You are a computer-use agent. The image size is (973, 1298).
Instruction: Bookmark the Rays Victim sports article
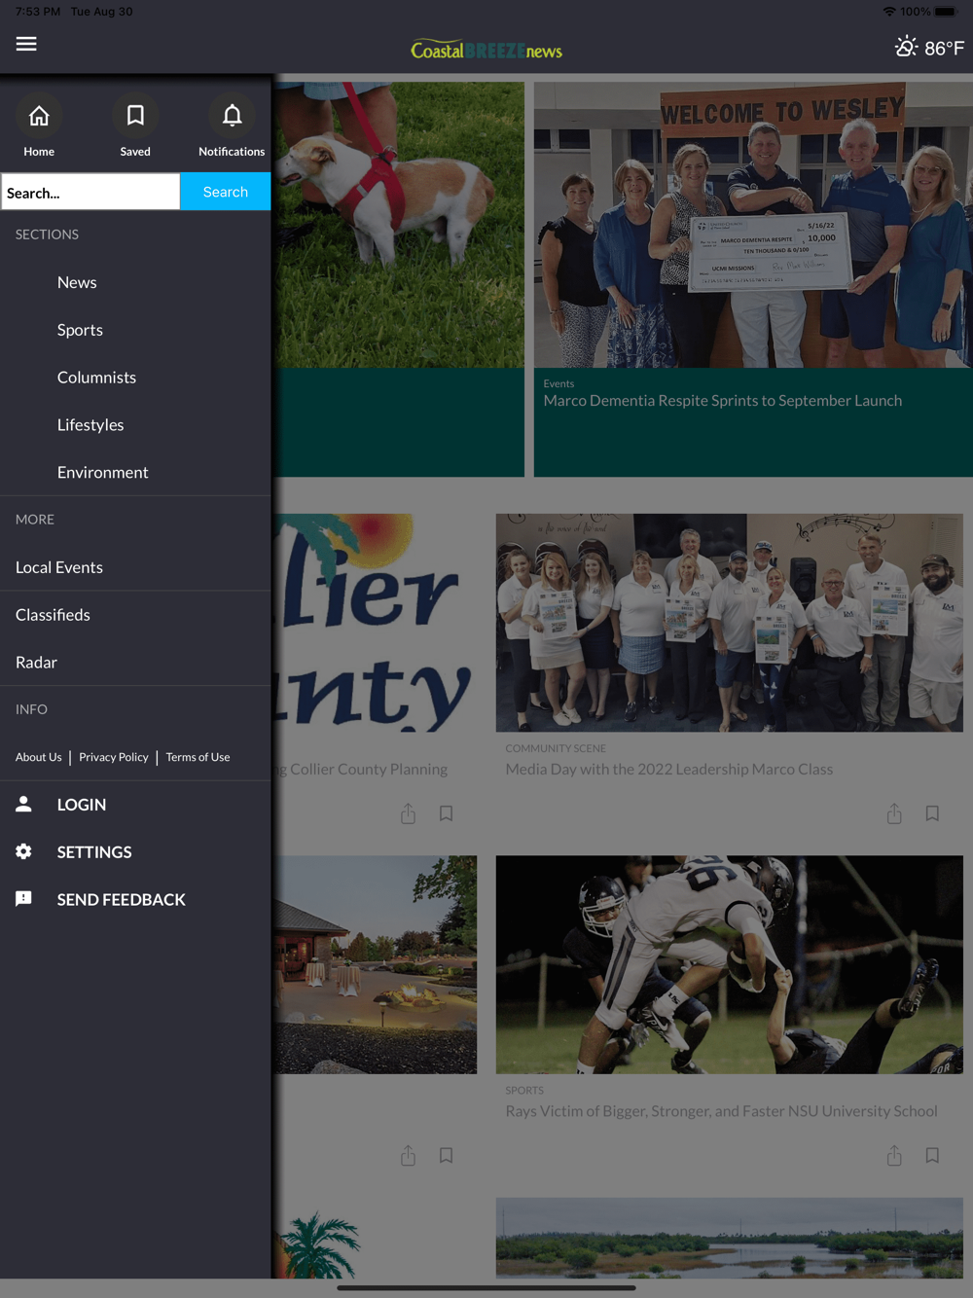(x=932, y=1155)
